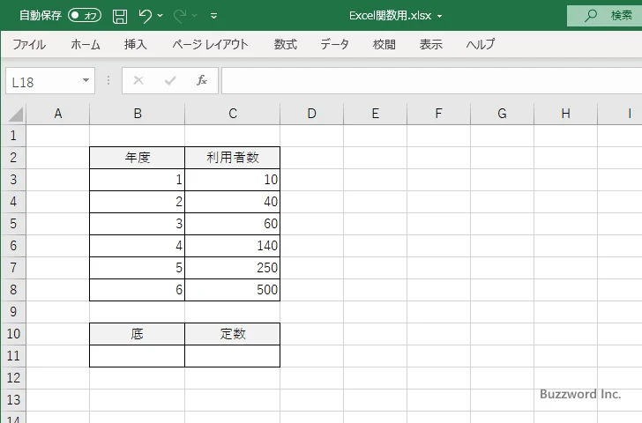
Task: Switch to the データ tab
Action: [x=334, y=44]
